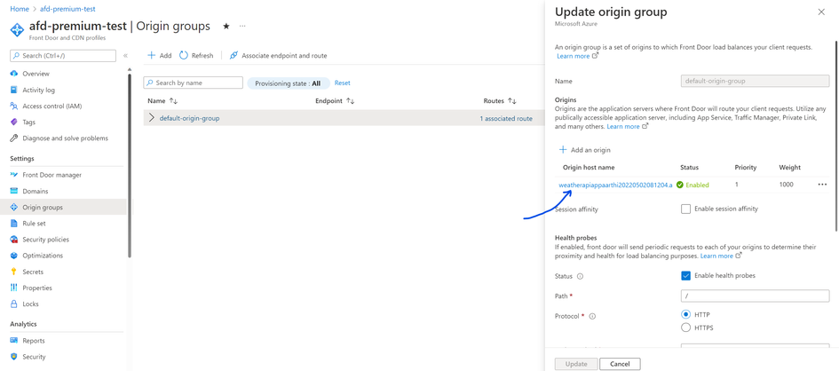The width and height of the screenshot is (839, 371).
Task: Click the Secrets key icon
Action: [x=14, y=272]
